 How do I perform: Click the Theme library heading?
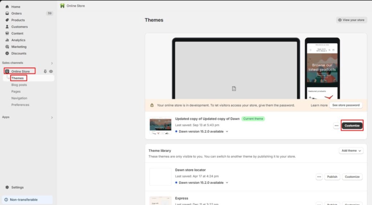click(160, 151)
